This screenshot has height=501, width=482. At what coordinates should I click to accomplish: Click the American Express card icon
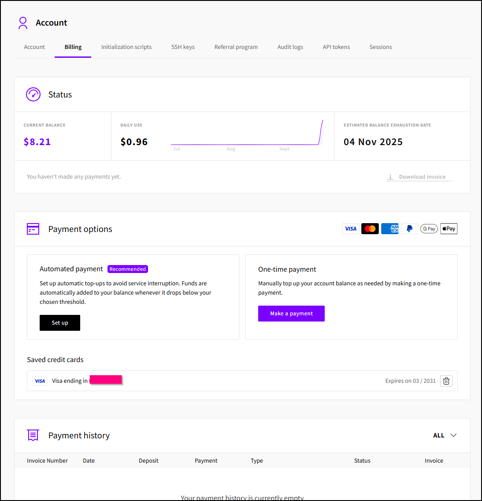[x=389, y=229]
